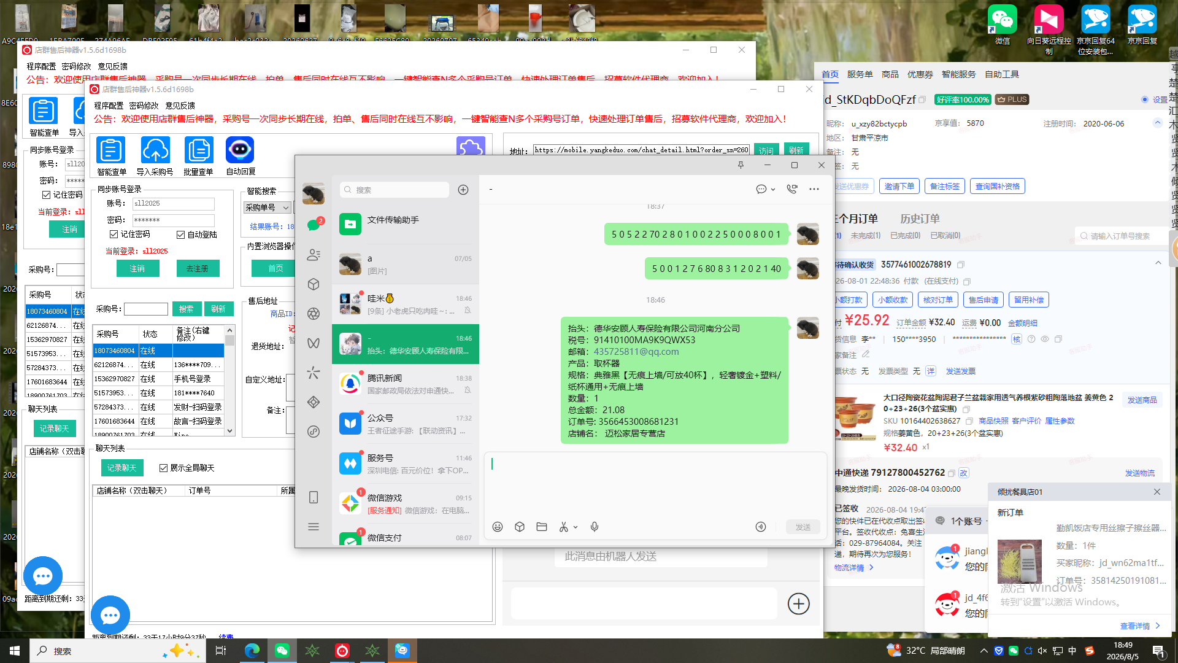Toggle the eye icon to reveal buyer address
The image size is (1178, 663).
tap(1044, 339)
